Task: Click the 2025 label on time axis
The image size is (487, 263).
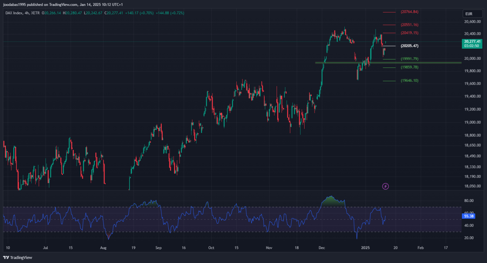Action: pyautogui.click(x=366, y=247)
